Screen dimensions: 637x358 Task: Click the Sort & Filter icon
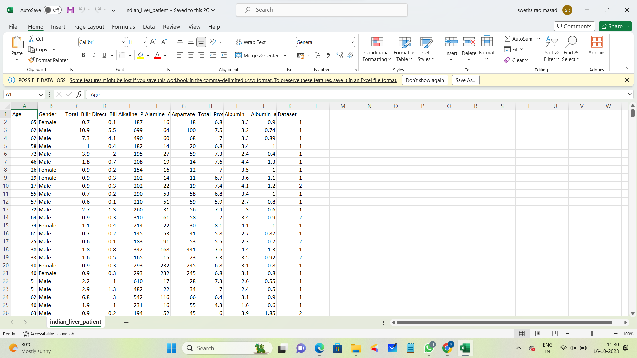551,42
